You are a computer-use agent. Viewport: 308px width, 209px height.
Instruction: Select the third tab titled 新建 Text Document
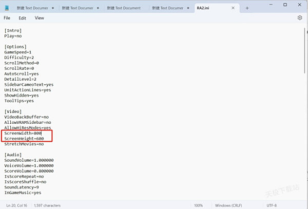(124, 8)
